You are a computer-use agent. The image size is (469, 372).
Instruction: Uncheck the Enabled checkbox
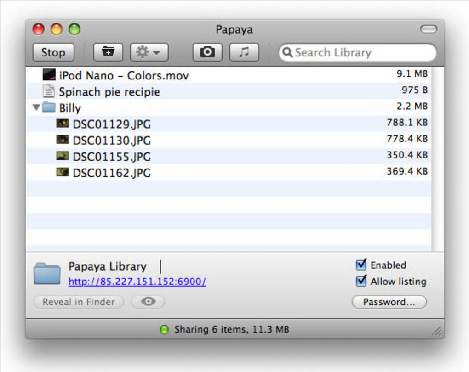coord(361,265)
